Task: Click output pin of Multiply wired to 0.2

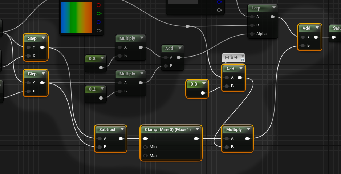Action: tap(141, 83)
